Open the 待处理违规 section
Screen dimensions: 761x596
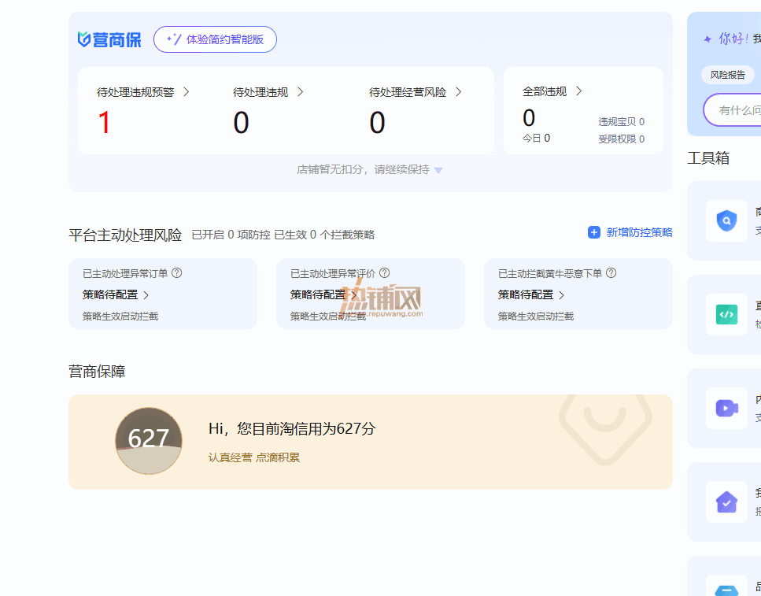point(268,92)
